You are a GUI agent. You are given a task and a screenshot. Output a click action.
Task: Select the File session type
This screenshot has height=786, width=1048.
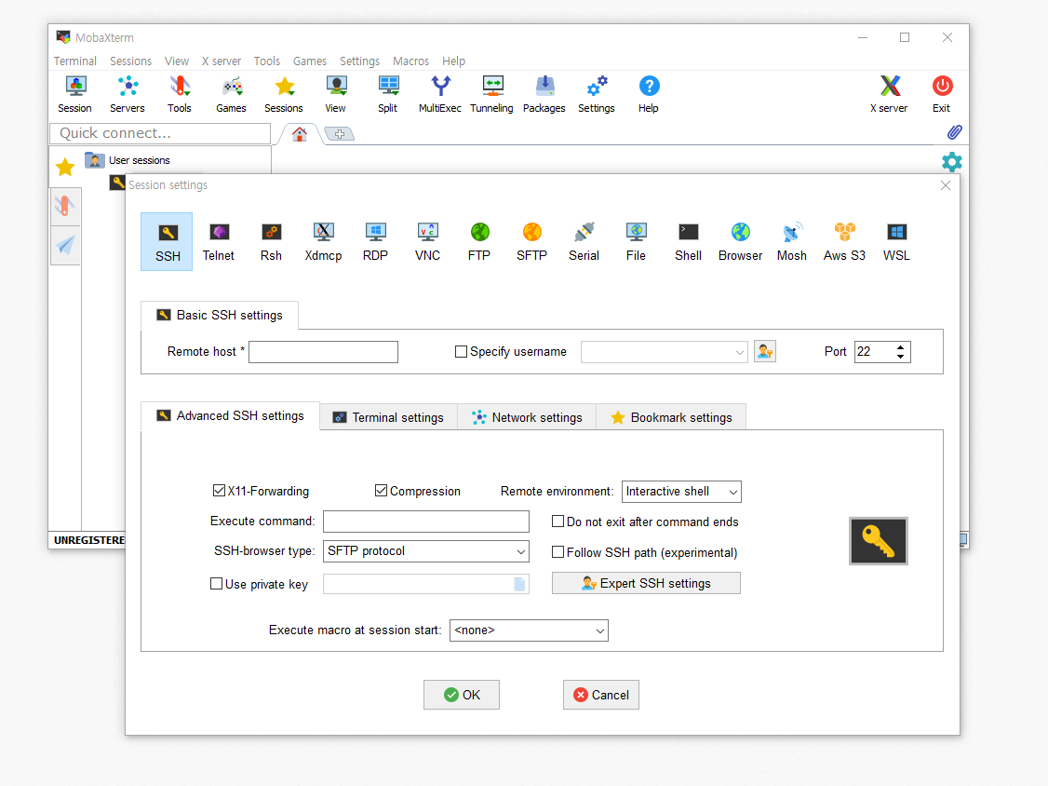pos(636,241)
